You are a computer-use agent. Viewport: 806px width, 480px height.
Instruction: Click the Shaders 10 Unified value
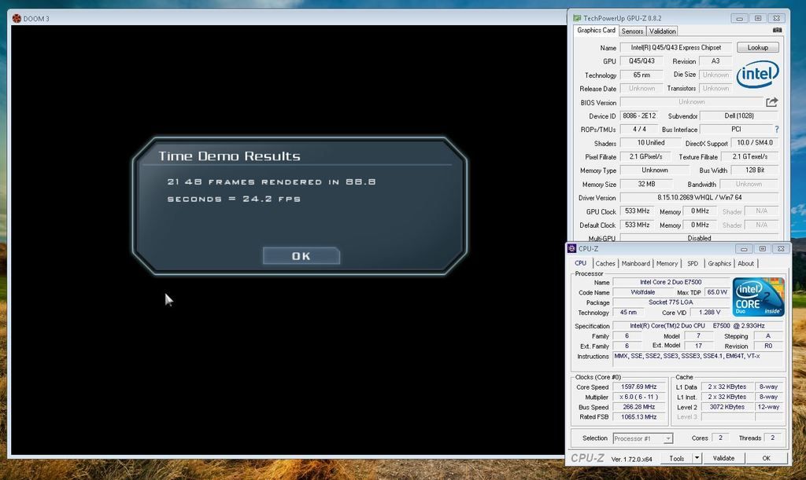tap(651, 143)
